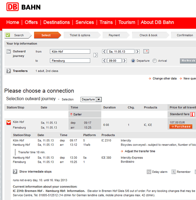The height and width of the screenshot is (200, 196).
Task: Click the Standard fare info icon
Action: pos(192,114)
